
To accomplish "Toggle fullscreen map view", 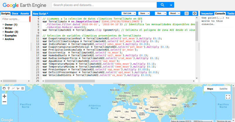I will pyautogui.click(x=228, y=97).
